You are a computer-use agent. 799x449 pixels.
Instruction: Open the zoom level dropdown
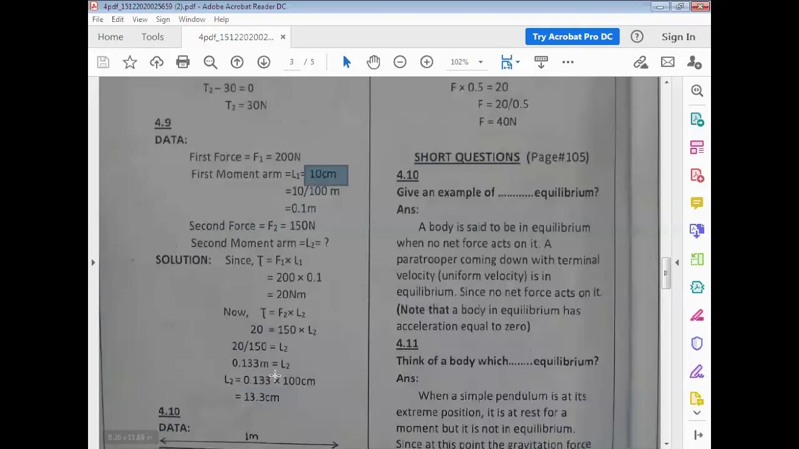click(x=481, y=62)
